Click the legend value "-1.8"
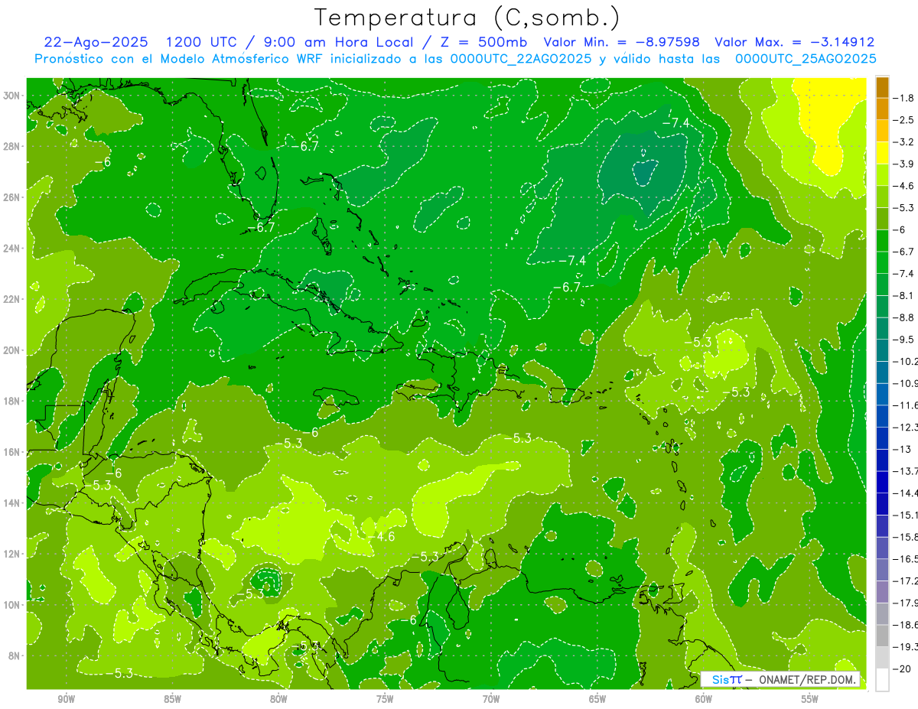The width and height of the screenshot is (918, 709). [904, 98]
